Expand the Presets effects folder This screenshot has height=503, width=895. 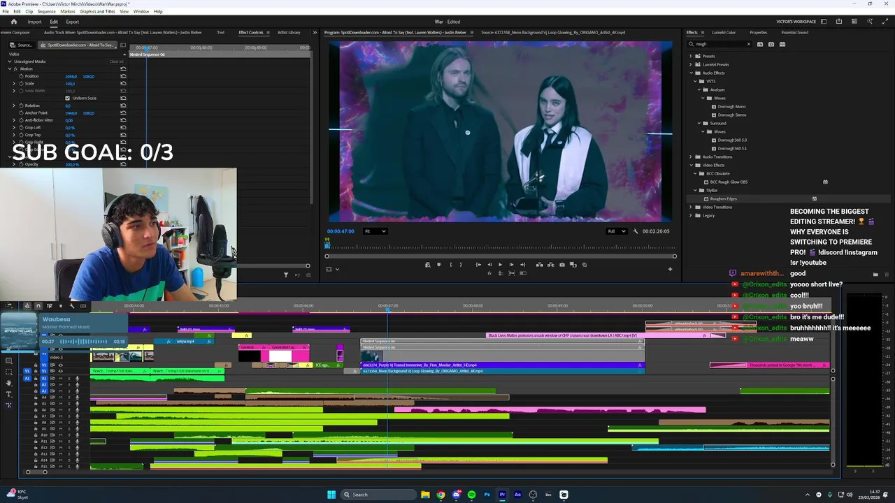pos(691,56)
